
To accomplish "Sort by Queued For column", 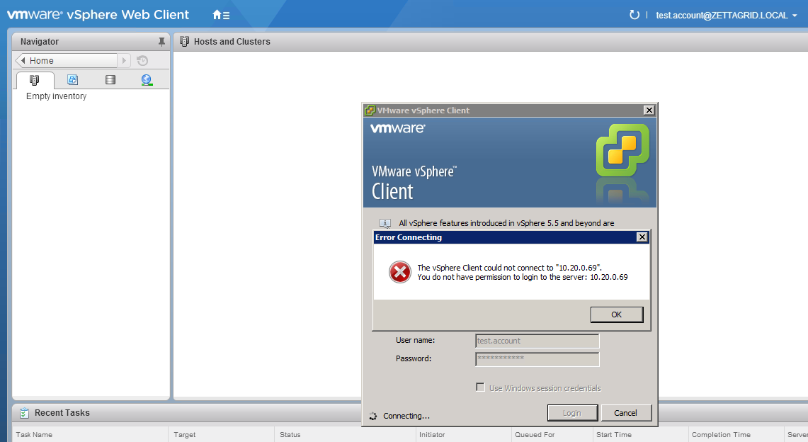I will point(552,434).
